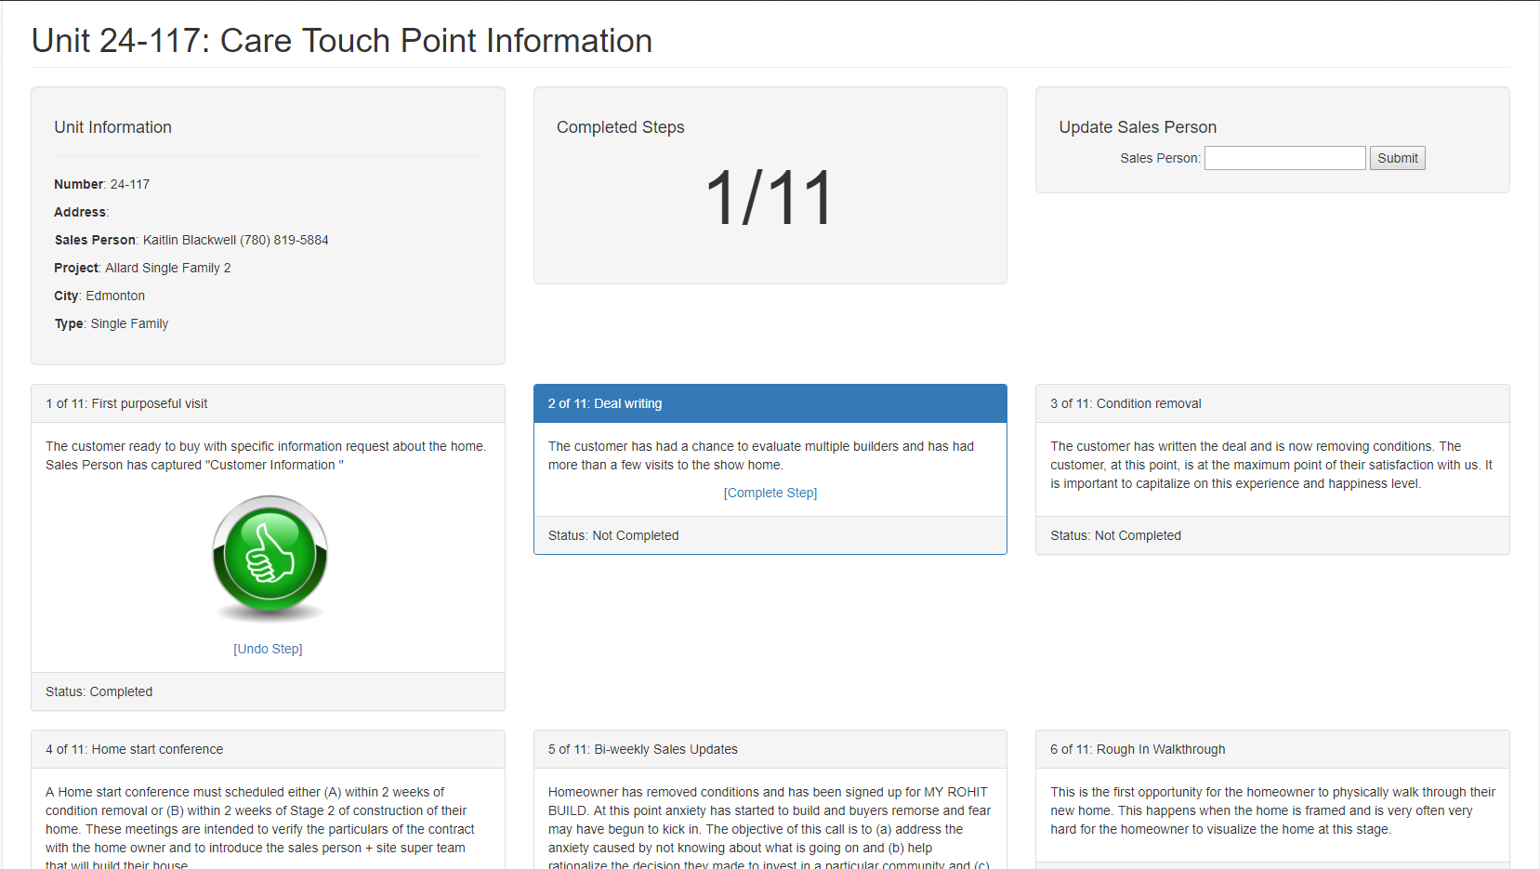Click the 'Number: 24-117' line
Screen dimensions: 1540x869
click(102, 184)
